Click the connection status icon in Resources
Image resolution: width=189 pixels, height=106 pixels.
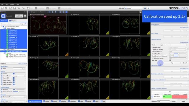pos(3,16)
